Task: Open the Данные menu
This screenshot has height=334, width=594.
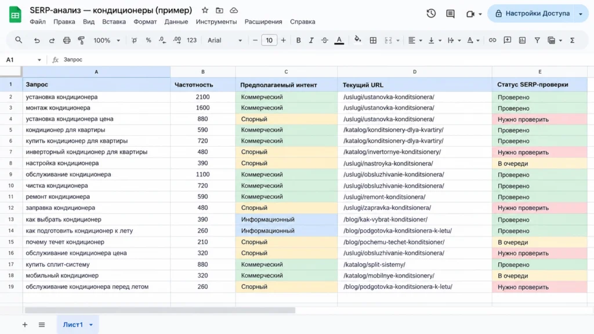Action: (176, 21)
